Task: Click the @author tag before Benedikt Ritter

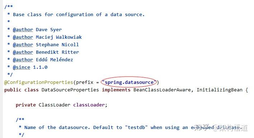Action: 23,52
